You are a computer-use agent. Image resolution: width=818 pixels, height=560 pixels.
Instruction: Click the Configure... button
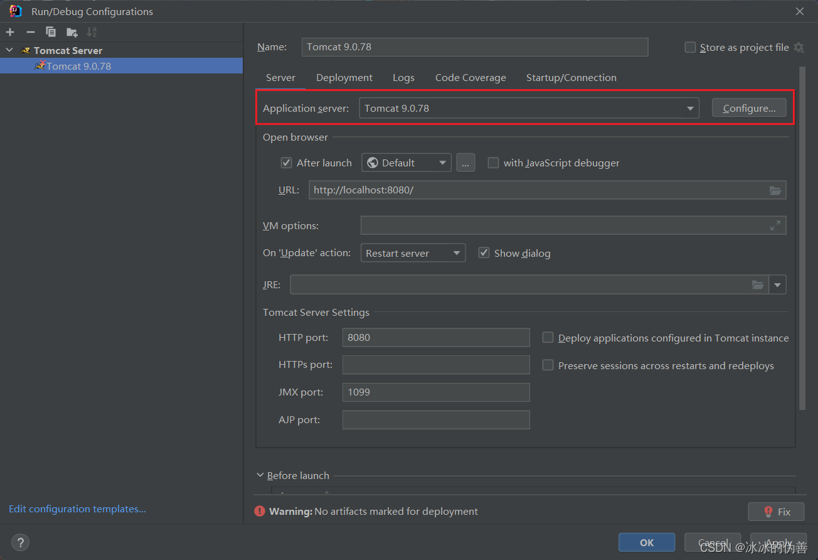pyautogui.click(x=749, y=108)
